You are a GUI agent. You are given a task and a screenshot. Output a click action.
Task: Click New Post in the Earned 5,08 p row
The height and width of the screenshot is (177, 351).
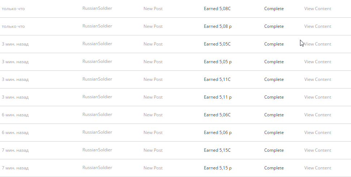pos(153,26)
